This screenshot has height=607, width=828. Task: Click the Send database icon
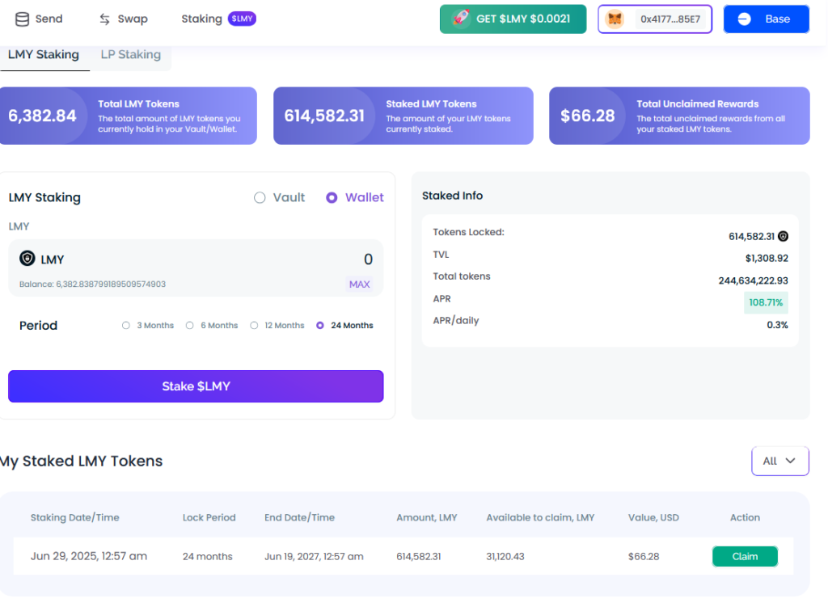tap(23, 19)
